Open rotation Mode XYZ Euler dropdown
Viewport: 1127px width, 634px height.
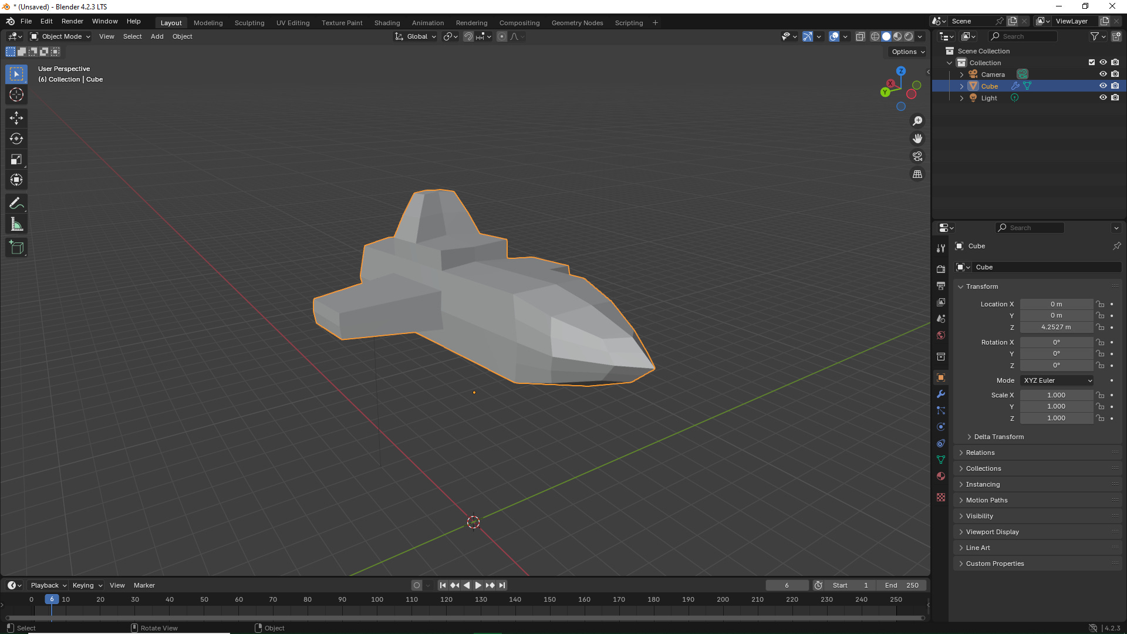point(1057,380)
